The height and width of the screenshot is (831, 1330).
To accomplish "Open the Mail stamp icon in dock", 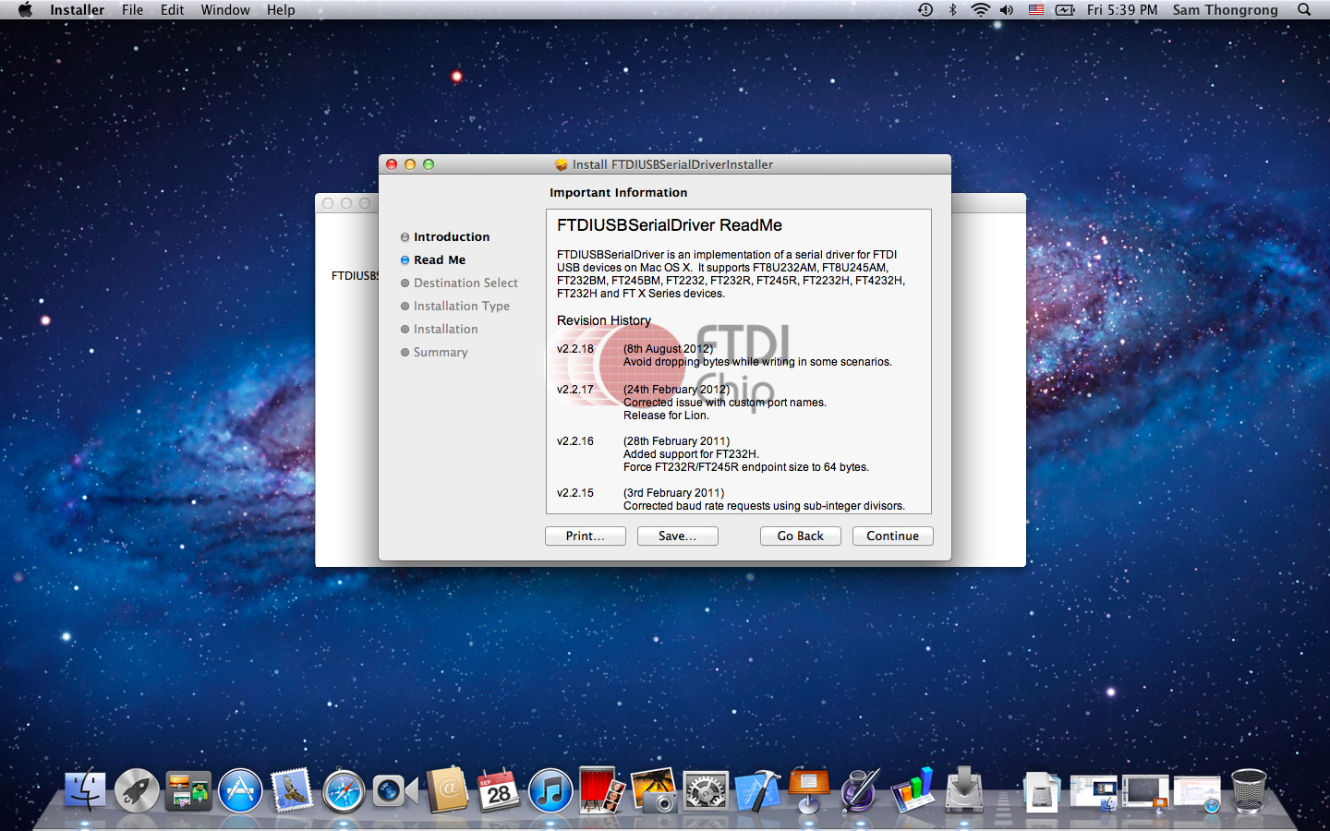I will pos(292,791).
